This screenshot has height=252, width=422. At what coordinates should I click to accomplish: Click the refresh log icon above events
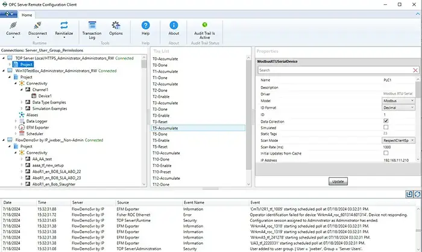tap(417, 194)
